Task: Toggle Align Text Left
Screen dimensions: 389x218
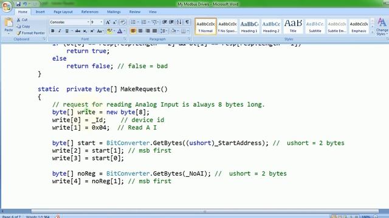Action: (133, 31)
